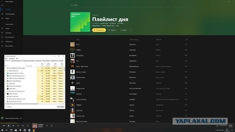Switch to Подробности tab in Task Manager

[54, 61]
